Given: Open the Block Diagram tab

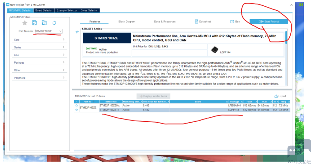Looking at the screenshot, I should (x=127, y=22).
